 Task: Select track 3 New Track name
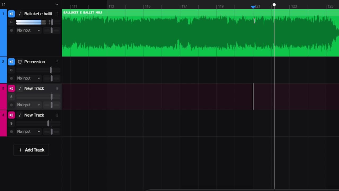point(34,89)
